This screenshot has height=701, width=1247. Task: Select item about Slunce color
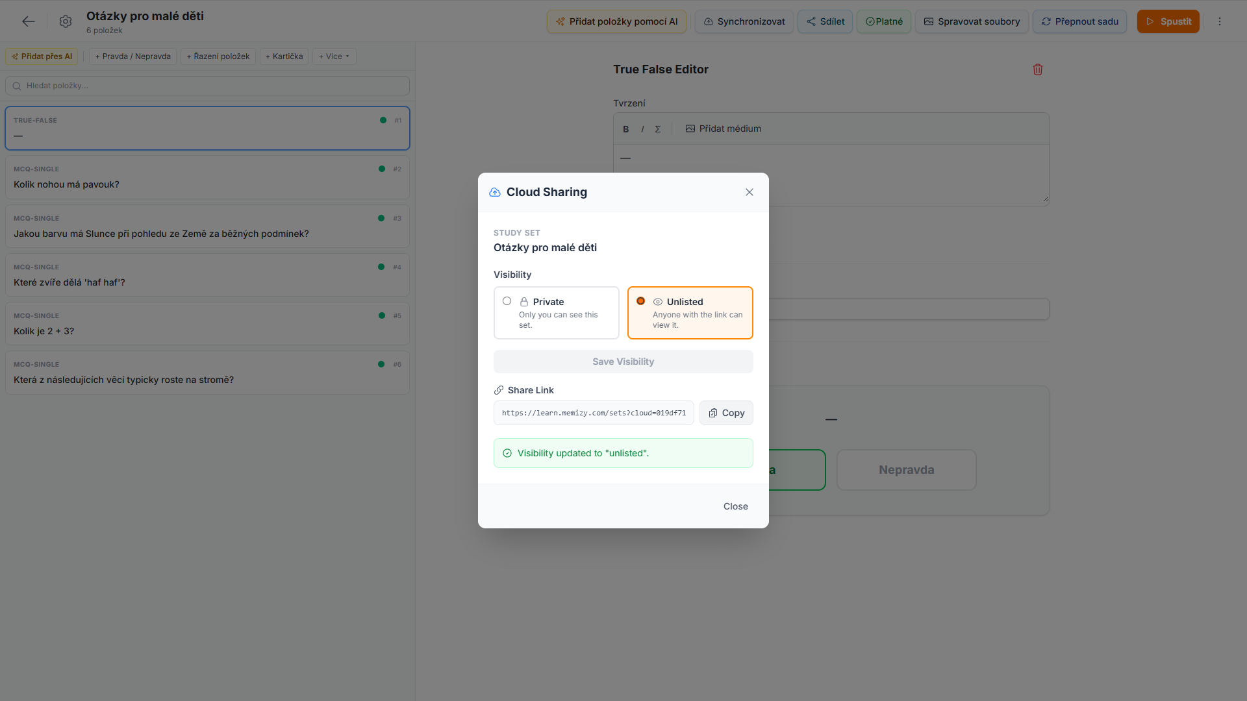(207, 226)
